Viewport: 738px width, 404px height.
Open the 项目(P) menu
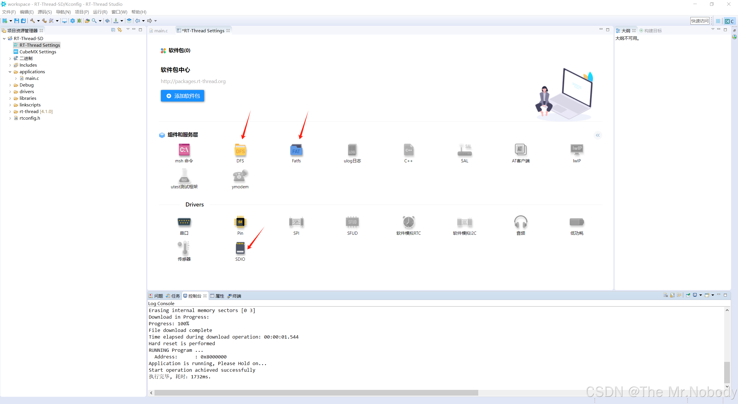(82, 12)
